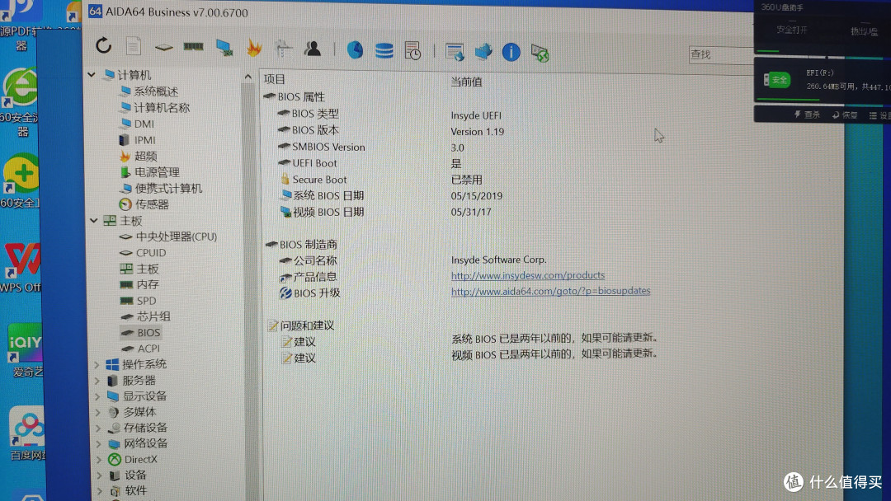Click the user silhouette toolbar icon
Viewport: 891px width, 501px height.
click(x=313, y=49)
